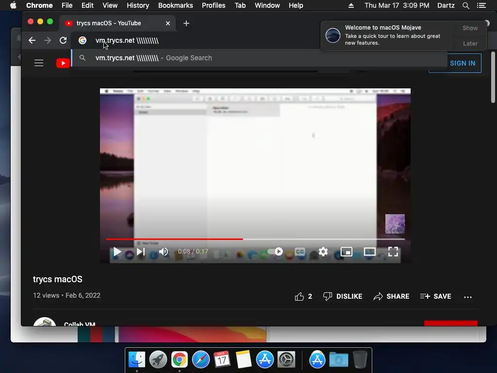This screenshot has height=373, width=497.
Task: Open the History menu
Action: click(x=137, y=5)
